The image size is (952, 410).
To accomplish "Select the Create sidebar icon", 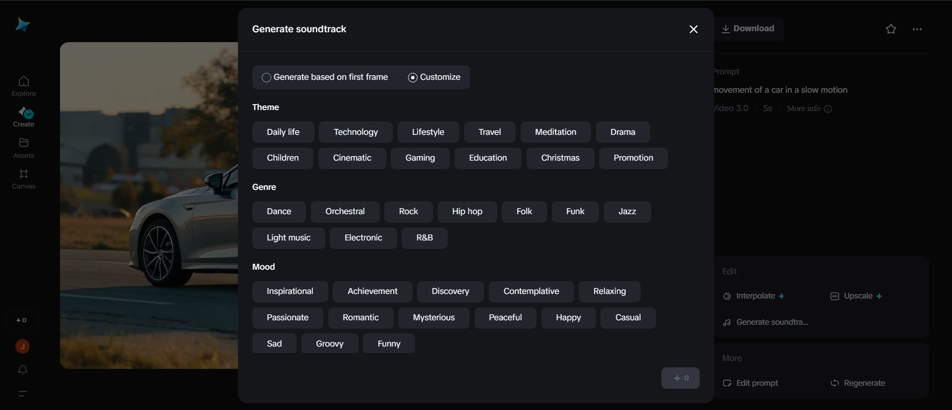I will pyautogui.click(x=23, y=116).
